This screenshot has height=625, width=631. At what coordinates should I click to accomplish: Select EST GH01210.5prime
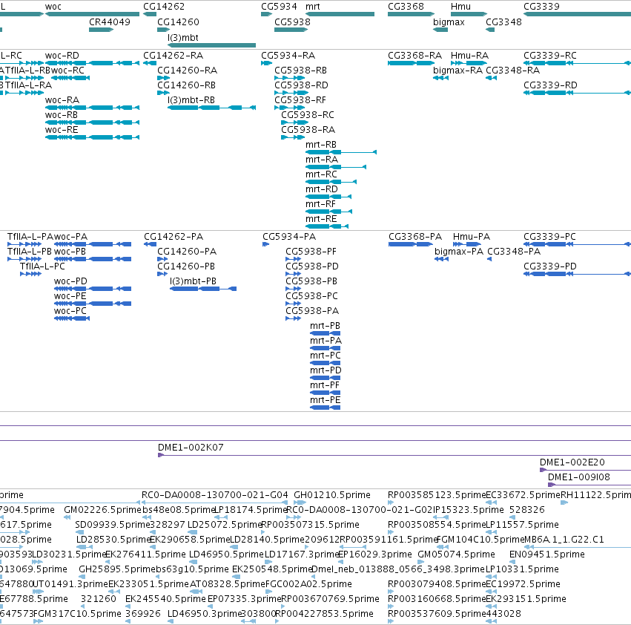point(332,495)
